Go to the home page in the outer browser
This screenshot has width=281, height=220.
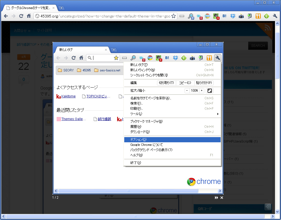coord(29,16)
